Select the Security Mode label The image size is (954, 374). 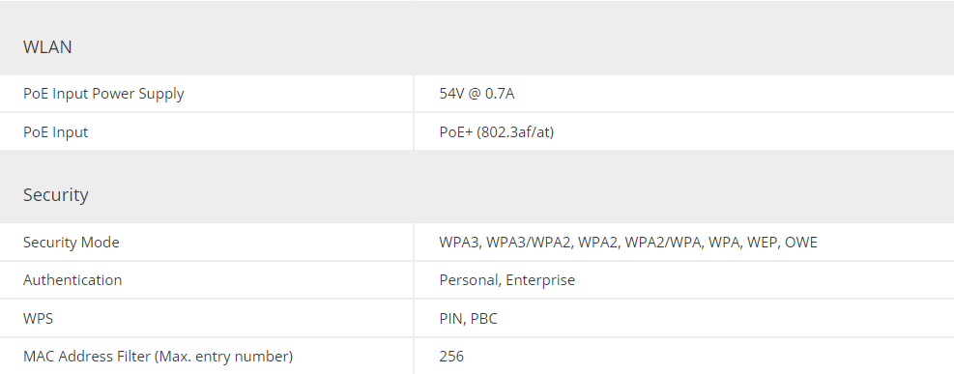coord(72,242)
